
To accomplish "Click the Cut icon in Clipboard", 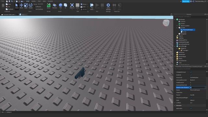I will point(6,6).
